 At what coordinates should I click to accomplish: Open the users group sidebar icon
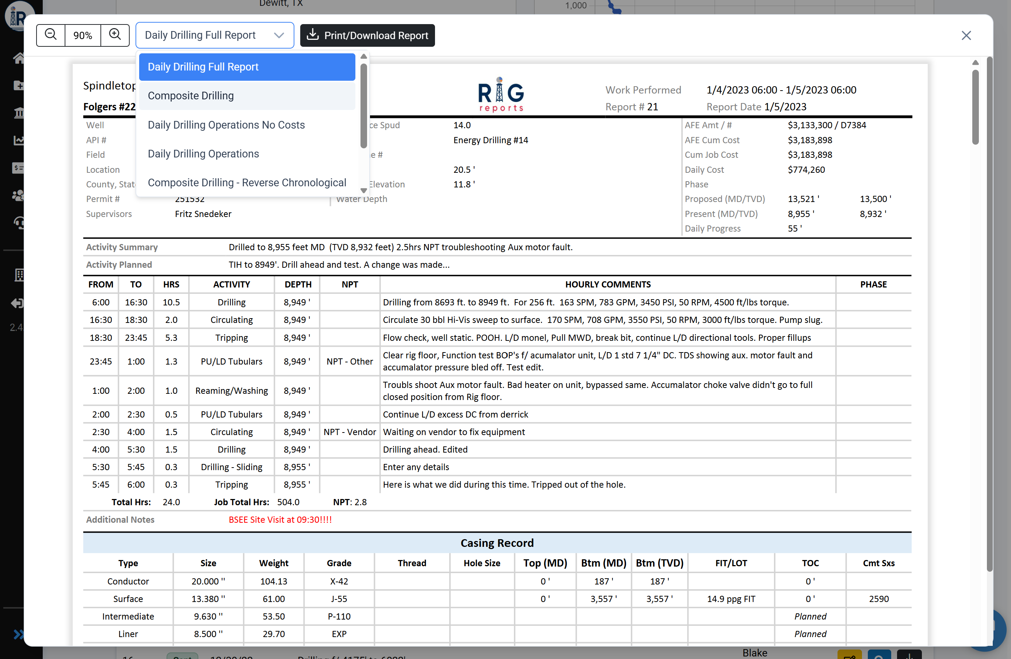(x=19, y=195)
